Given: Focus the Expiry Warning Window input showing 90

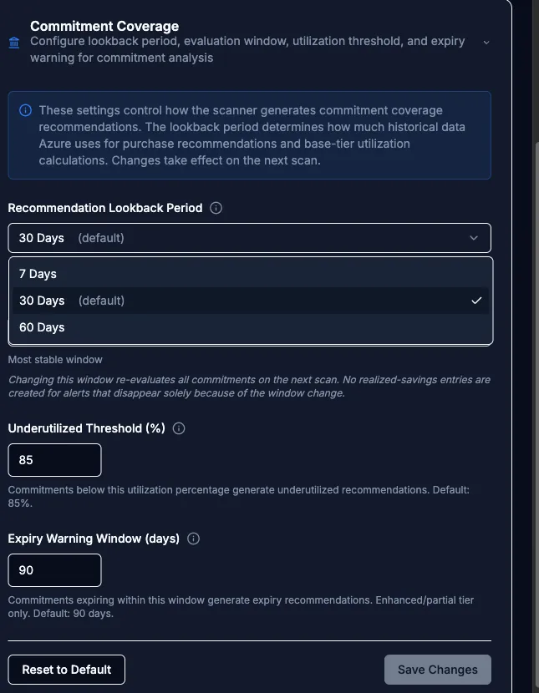Looking at the screenshot, I should 54,570.
